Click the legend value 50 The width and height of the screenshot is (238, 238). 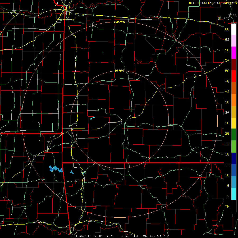tap(227, 71)
